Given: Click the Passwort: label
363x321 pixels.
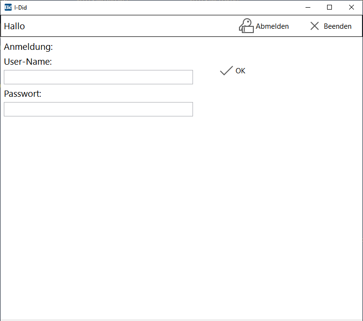Looking at the screenshot, I should [23, 94].
